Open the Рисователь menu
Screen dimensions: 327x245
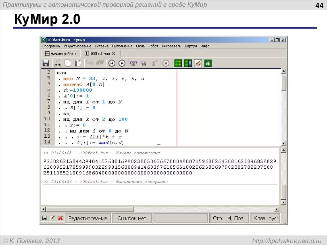[171, 46]
